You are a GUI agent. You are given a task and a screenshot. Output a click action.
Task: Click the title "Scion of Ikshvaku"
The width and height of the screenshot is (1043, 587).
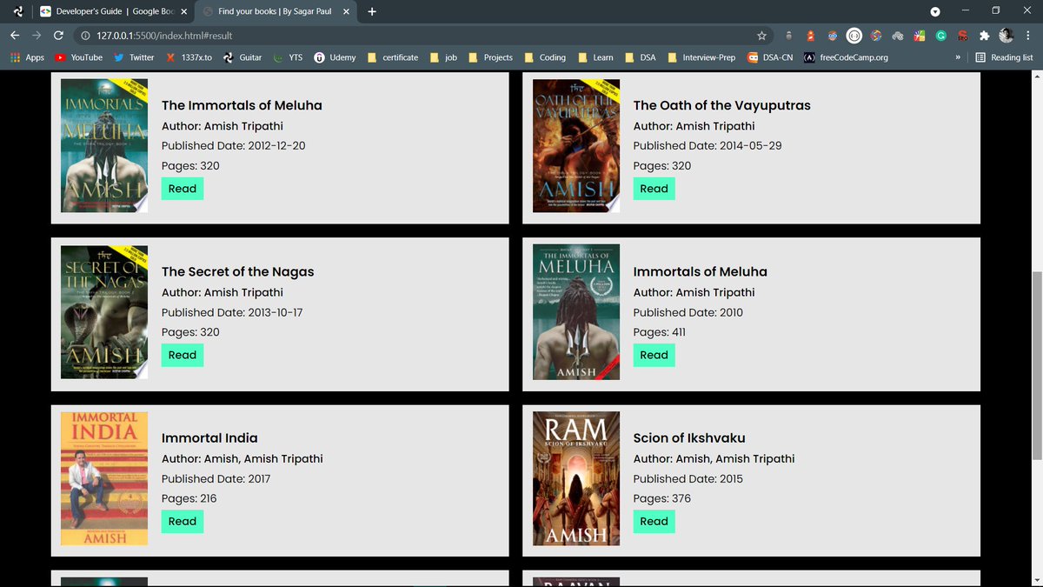(689, 437)
